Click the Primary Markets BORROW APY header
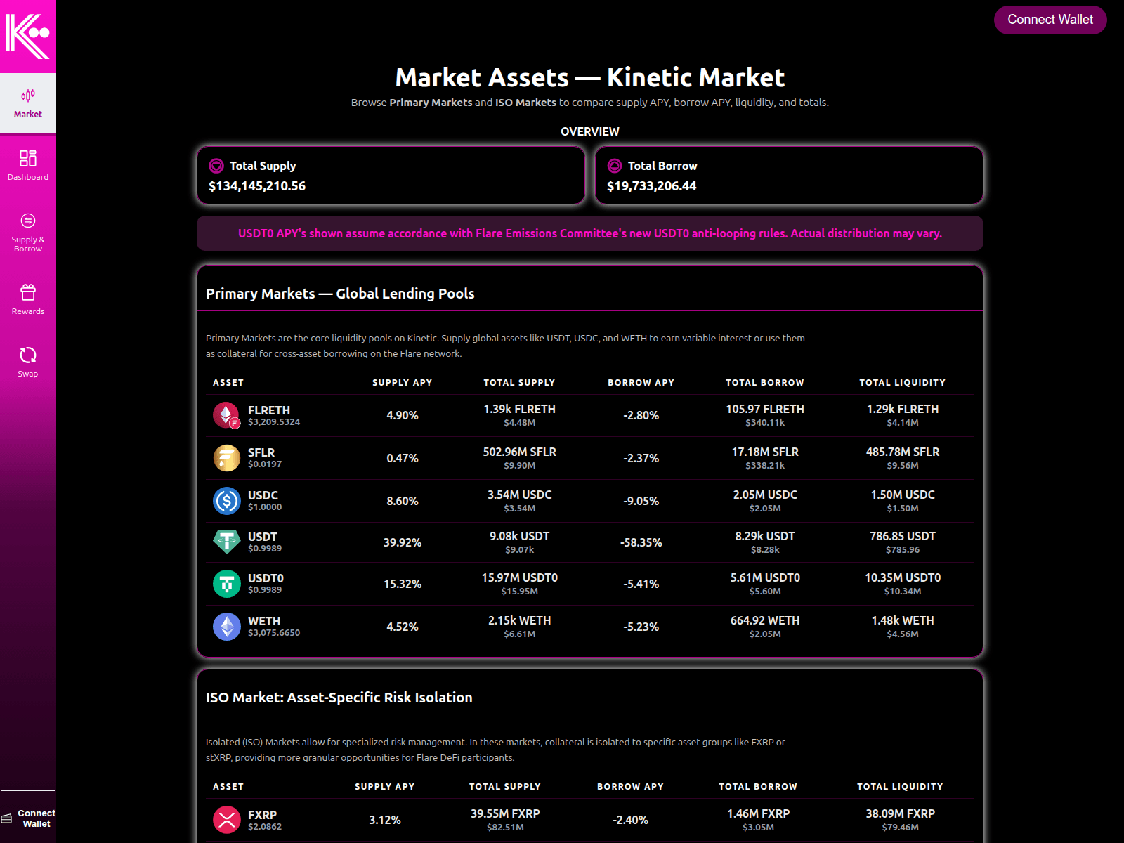The height and width of the screenshot is (843, 1124). pos(641,383)
